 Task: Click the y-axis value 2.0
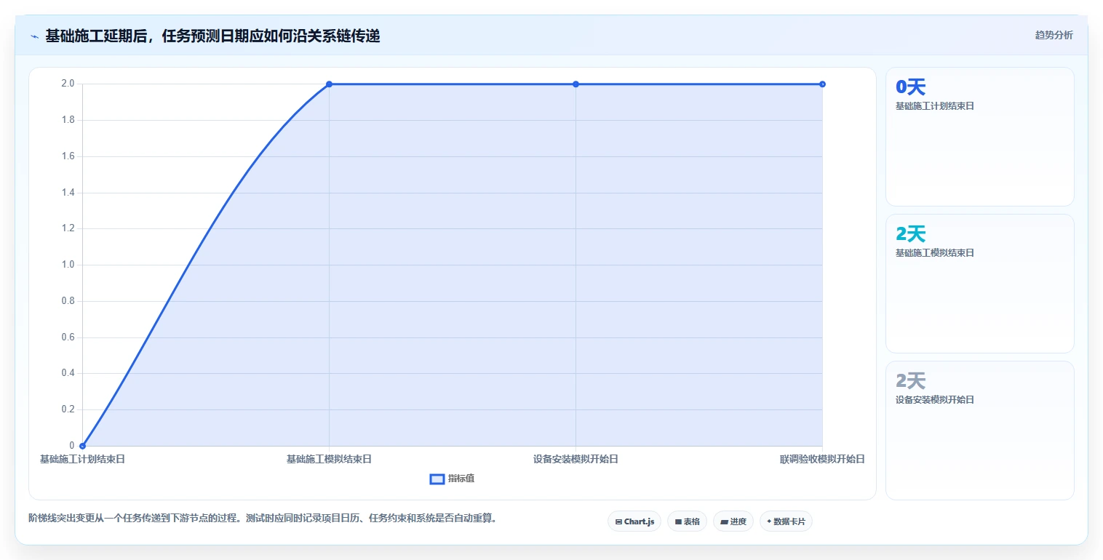tap(68, 84)
